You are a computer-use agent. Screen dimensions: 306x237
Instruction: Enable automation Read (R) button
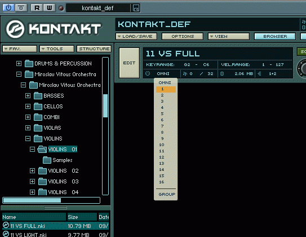pyautogui.click(x=37, y=8)
